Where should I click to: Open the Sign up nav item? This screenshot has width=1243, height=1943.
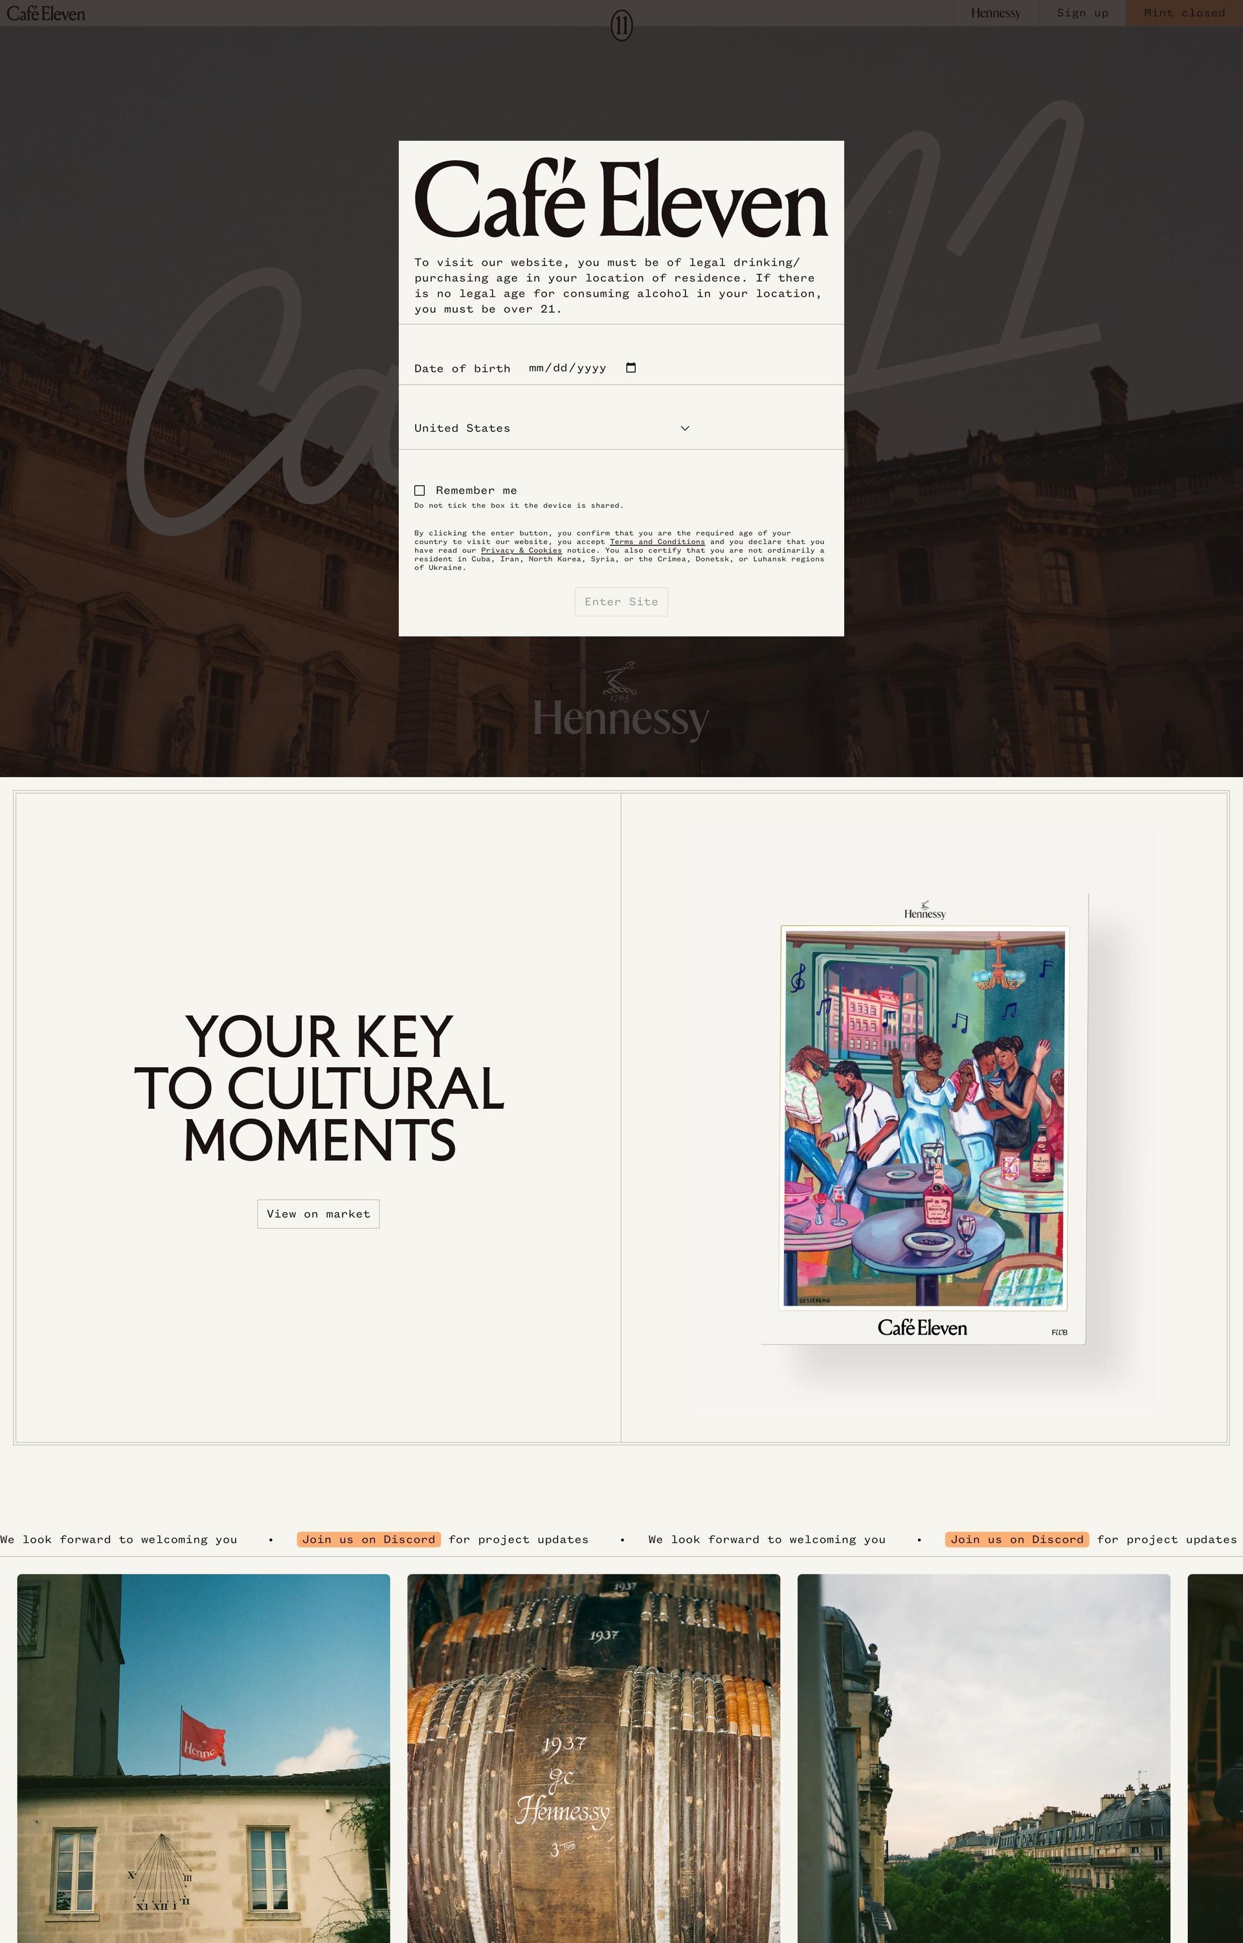(x=1082, y=13)
